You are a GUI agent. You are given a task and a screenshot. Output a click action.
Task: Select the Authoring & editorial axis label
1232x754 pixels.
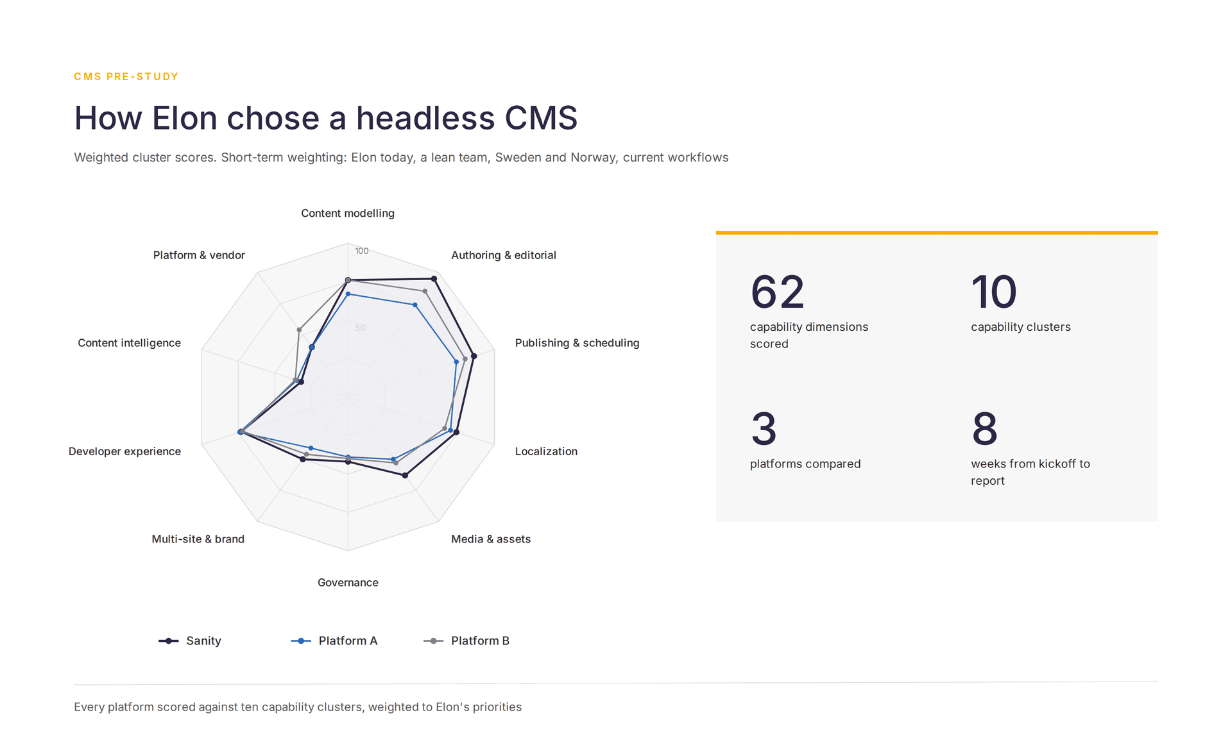pyautogui.click(x=504, y=255)
